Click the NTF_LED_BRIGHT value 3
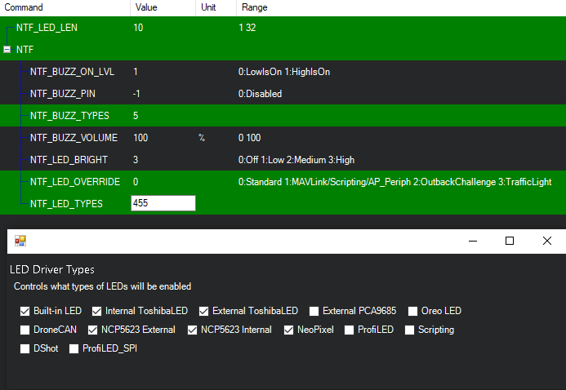The image size is (566, 390). (x=136, y=160)
